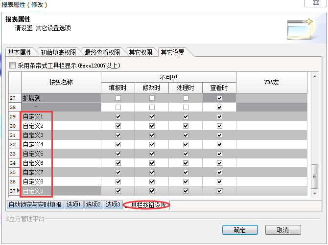Select the 自动锁定与定时填报 bottom tab

click(x=35, y=204)
